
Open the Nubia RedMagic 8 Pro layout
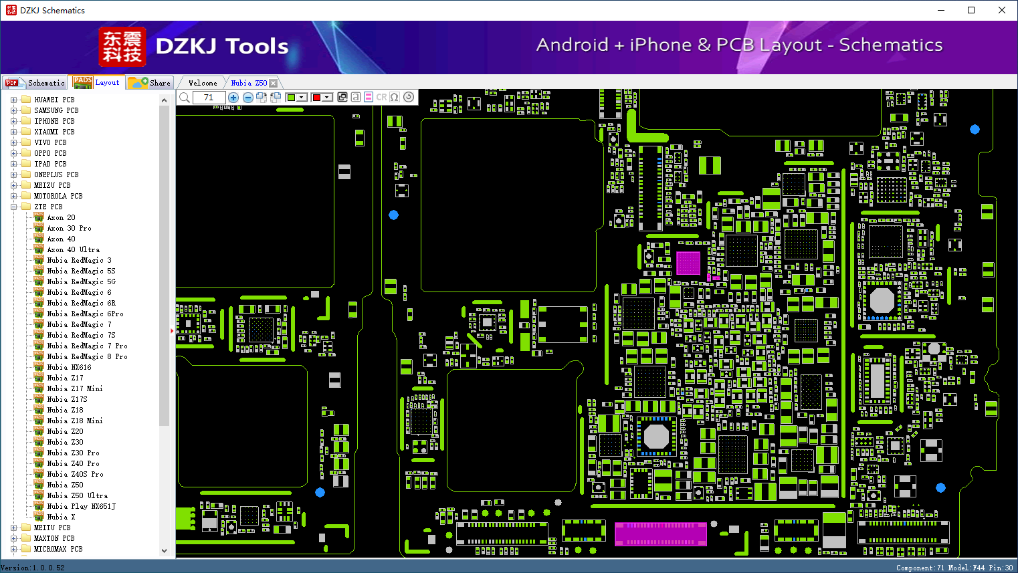click(x=87, y=356)
